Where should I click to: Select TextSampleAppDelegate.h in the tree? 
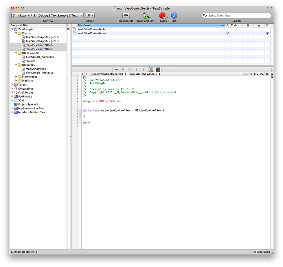(42, 37)
